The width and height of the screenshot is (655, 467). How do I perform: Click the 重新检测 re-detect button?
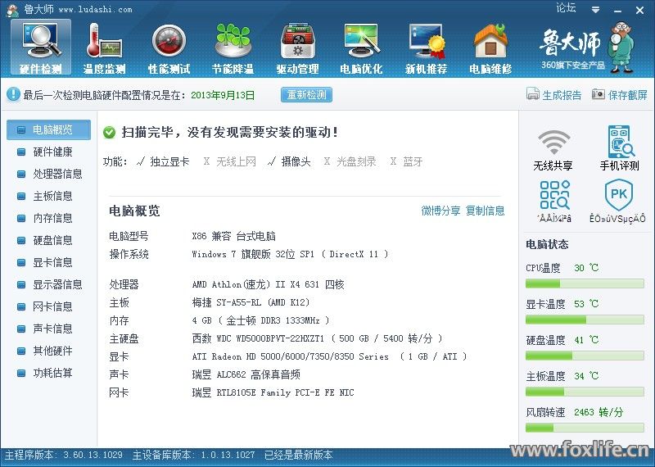[307, 94]
